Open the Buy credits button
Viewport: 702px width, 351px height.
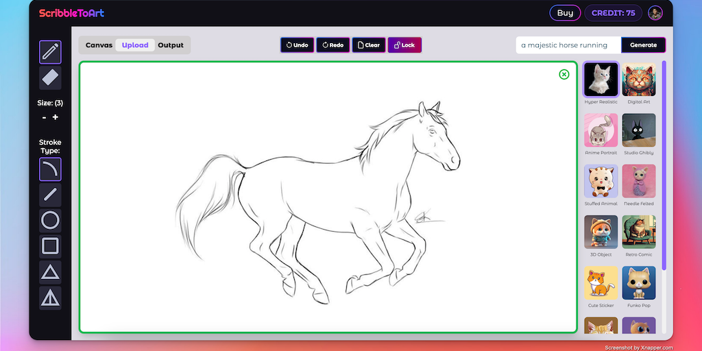565,13
